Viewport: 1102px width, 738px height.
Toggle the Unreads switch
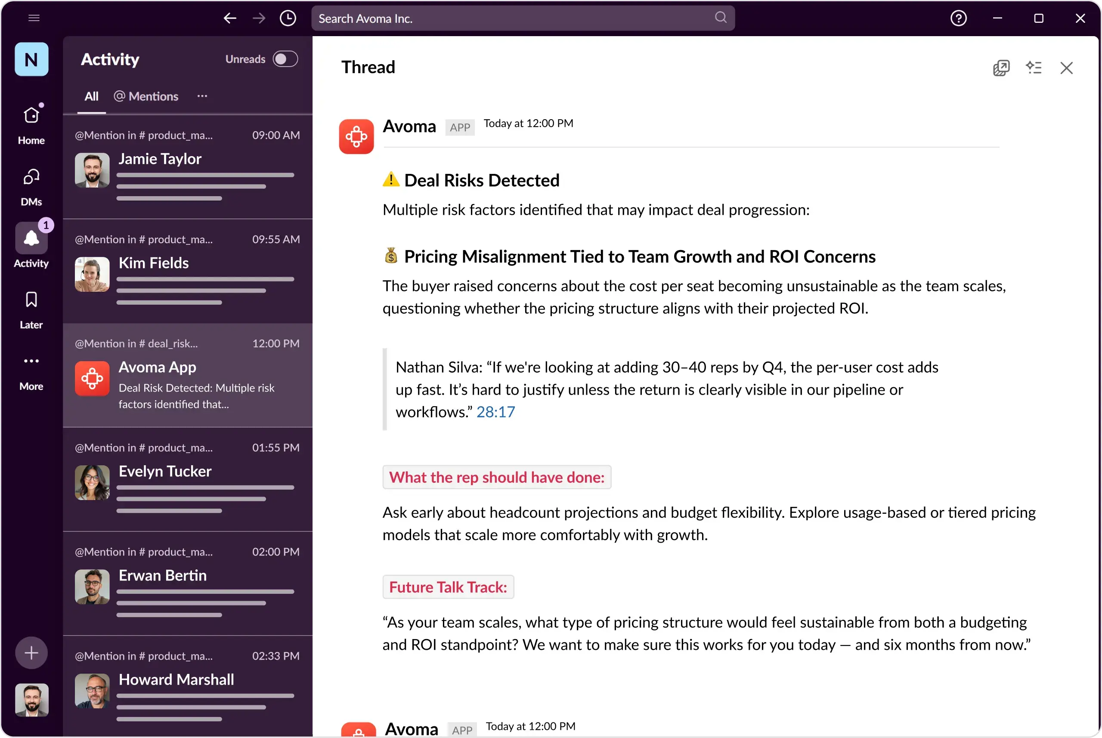285,59
